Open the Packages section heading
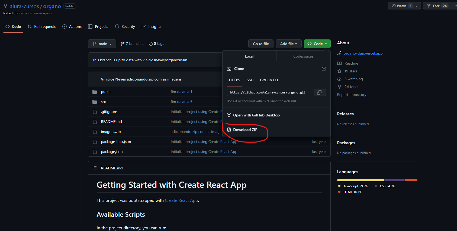457x231 pixels. click(346, 143)
